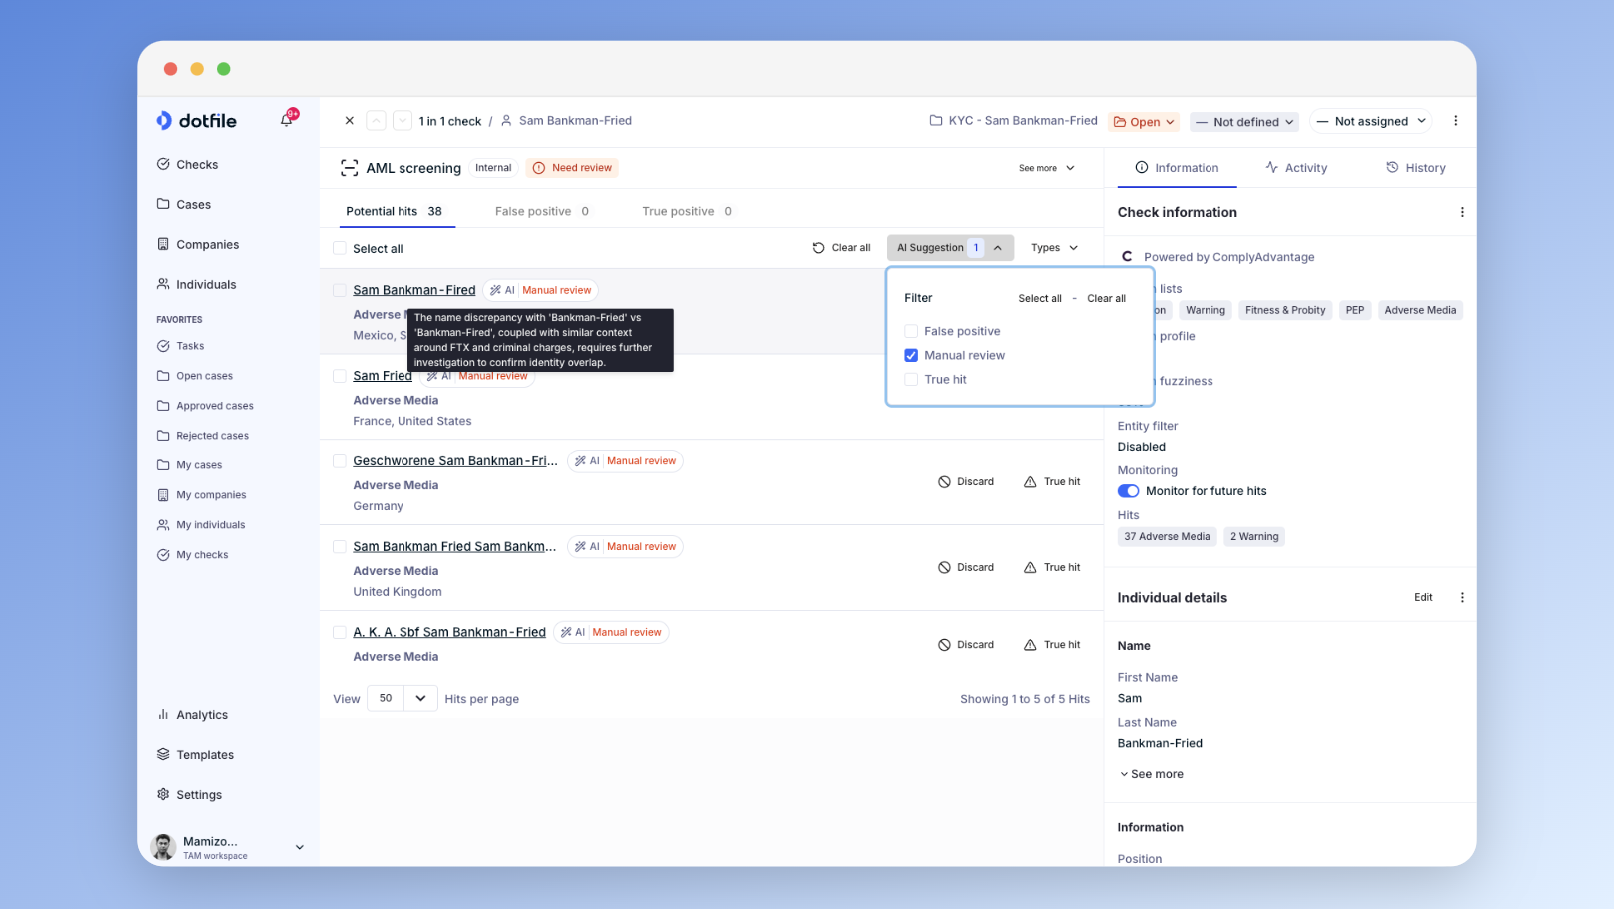Screen dimensions: 1614x909
Task: Click the KYC case folder icon
Action: [x=936, y=121]
